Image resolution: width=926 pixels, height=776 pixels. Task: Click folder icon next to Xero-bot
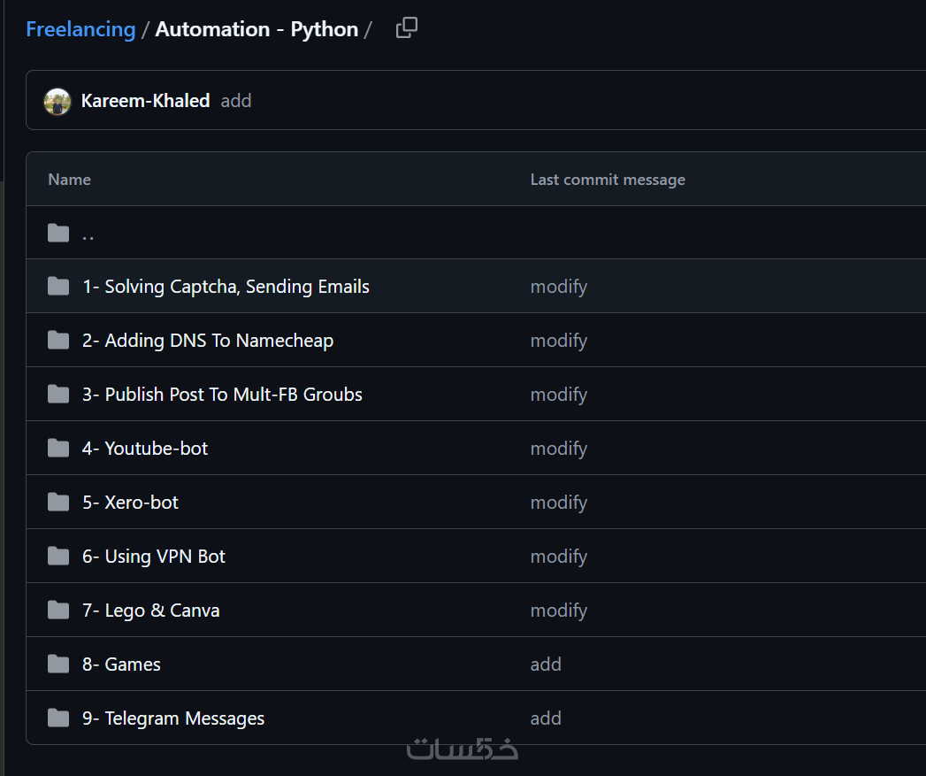click(58, 503)
